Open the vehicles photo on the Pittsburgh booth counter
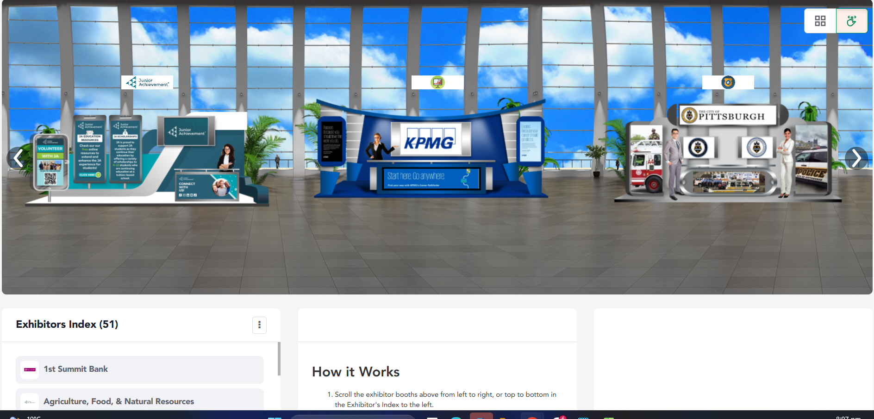This screenshot has height=419, width=874. pyautogui.click(x=728, y=181)
